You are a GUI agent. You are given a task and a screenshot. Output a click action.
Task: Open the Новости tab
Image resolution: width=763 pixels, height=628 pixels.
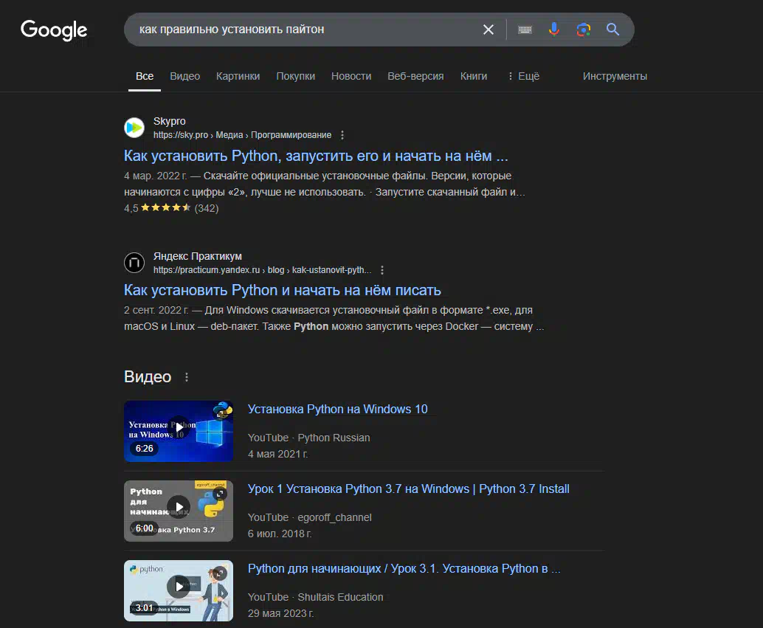click(x=351, y=77)
